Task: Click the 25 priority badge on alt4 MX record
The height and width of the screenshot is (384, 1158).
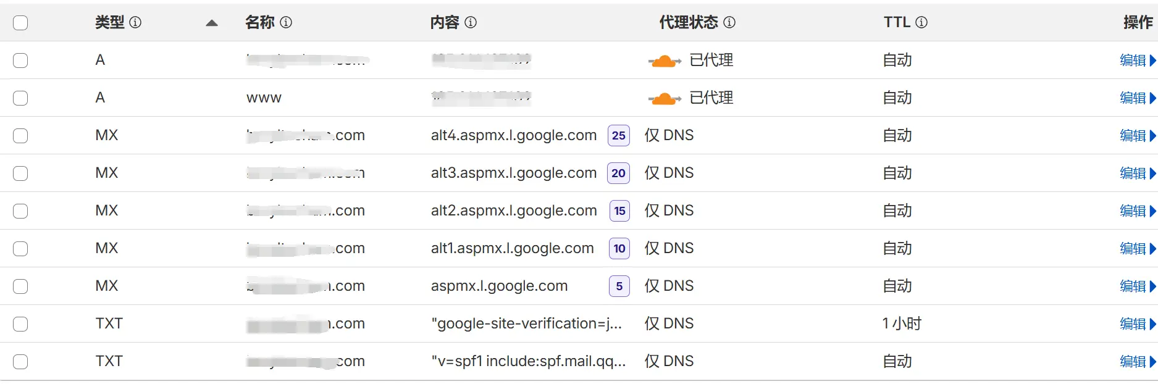Action: pyautogui.click(x=618, y=135)
